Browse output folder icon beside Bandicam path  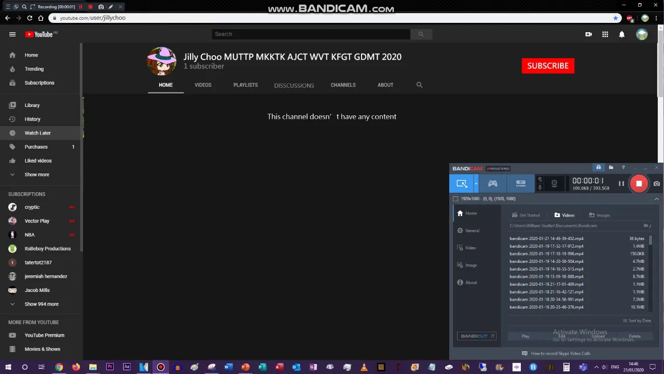pos(646,226)
